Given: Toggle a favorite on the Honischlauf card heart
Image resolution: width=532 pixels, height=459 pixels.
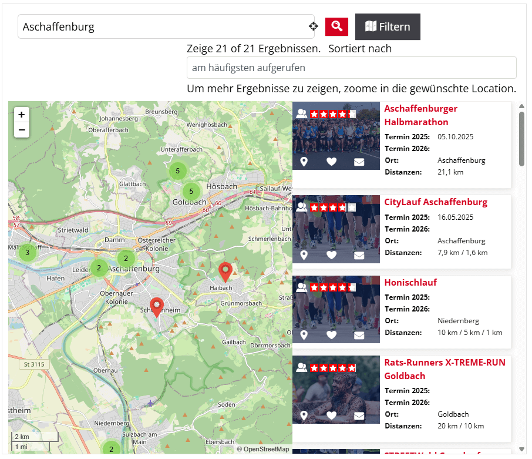Looking at the screenshot, I should tap(332, 335).
